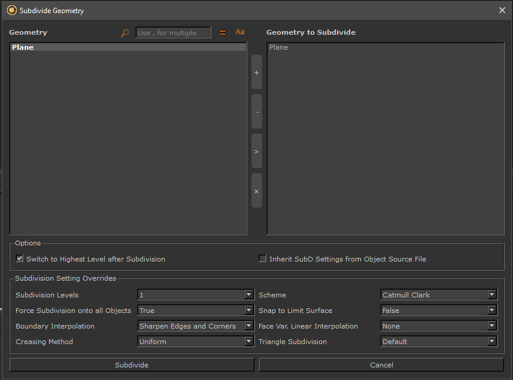Click the x button to clear the list
The height and width of the screenshot is (380, 513).
(x=257, y=191)
